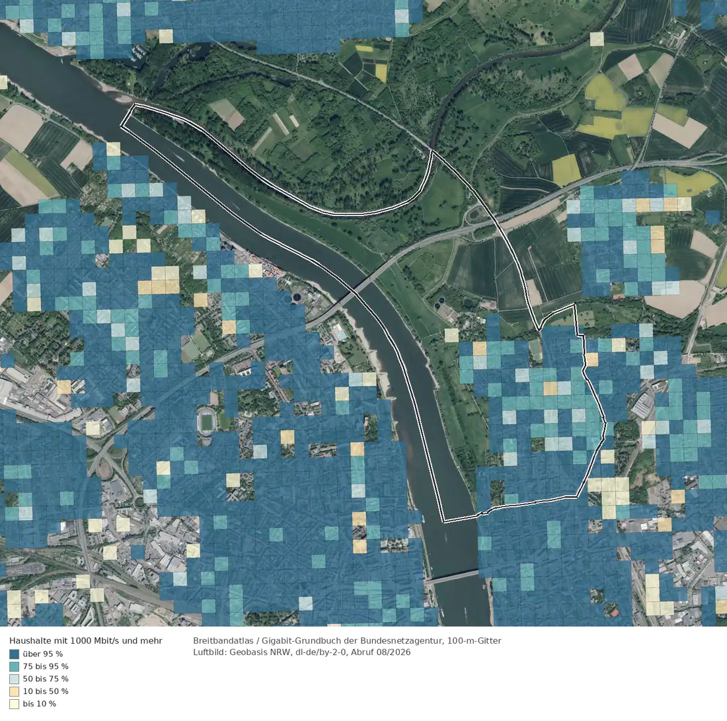The height and width of the screenshot is (721, 727).
Task: Click the '10 bis 50 %' legend swatch
Action: (x=15, y=691)
